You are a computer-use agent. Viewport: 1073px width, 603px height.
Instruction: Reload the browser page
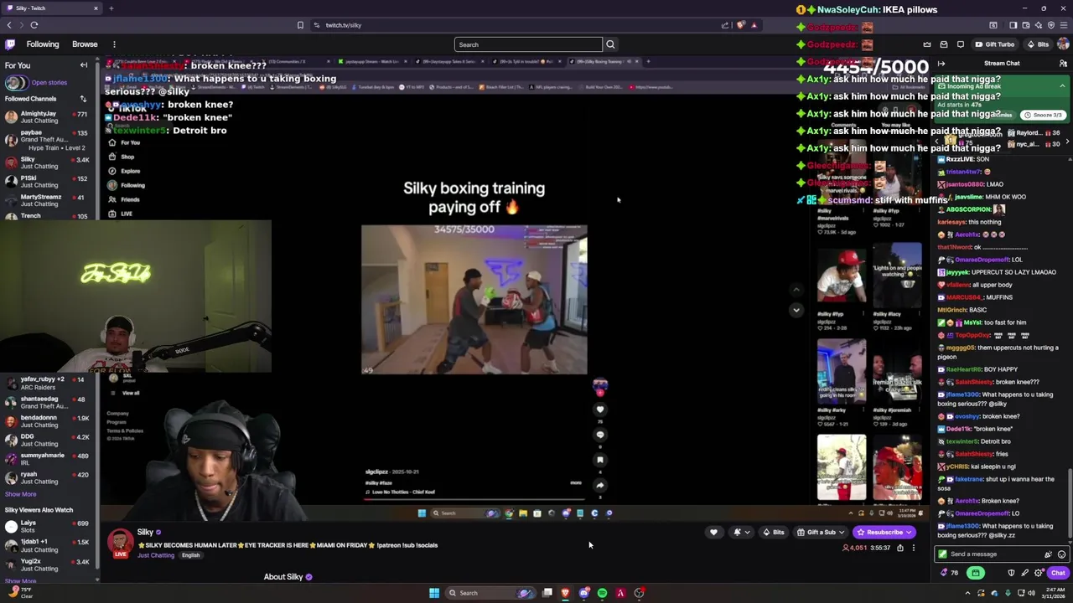tap(34, 25)
